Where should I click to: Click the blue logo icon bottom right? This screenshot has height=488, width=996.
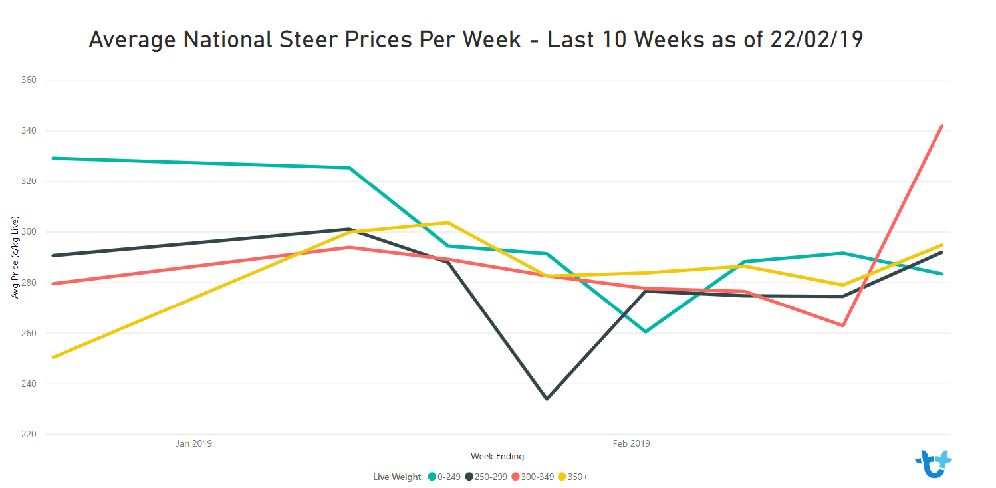934,463
